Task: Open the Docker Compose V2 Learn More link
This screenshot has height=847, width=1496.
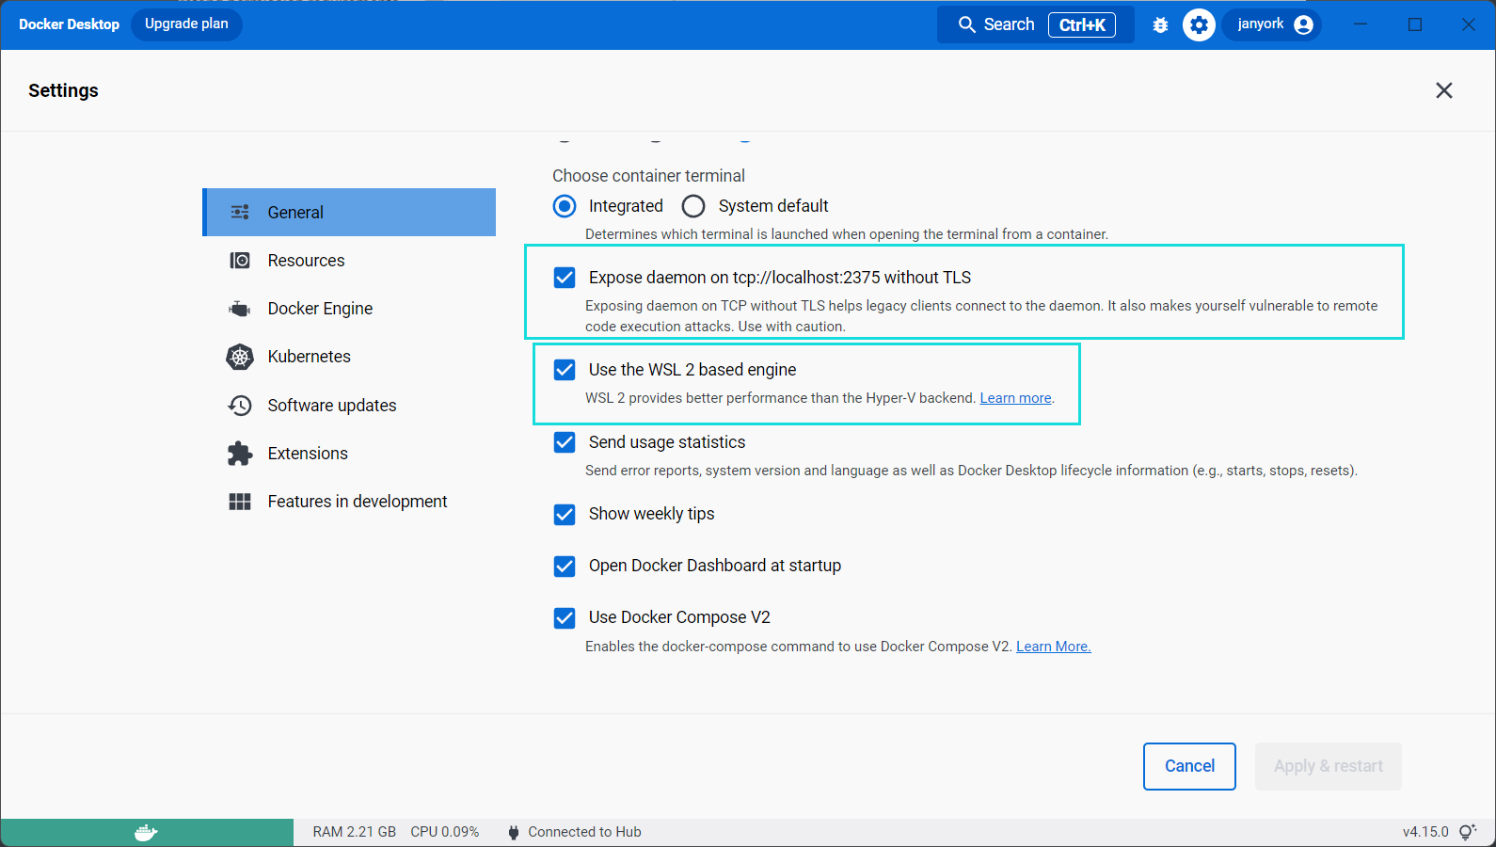Action: (x=1053, y=647)
